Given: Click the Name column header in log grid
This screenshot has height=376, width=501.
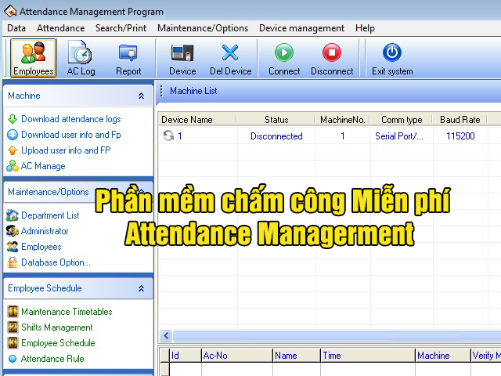Looking at the screenshot, I should coord(297,356).
